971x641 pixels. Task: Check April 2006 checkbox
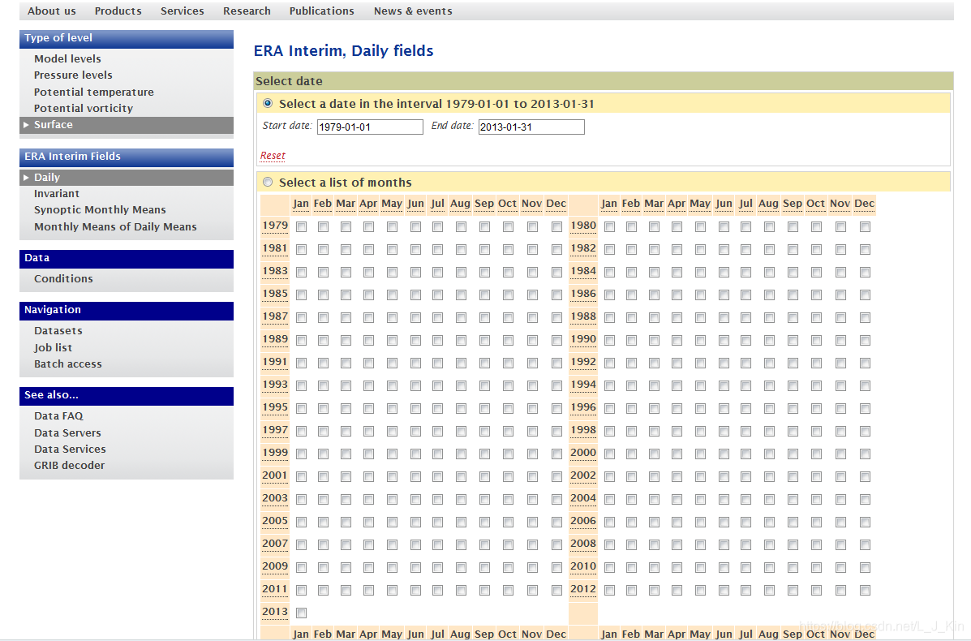677,522
